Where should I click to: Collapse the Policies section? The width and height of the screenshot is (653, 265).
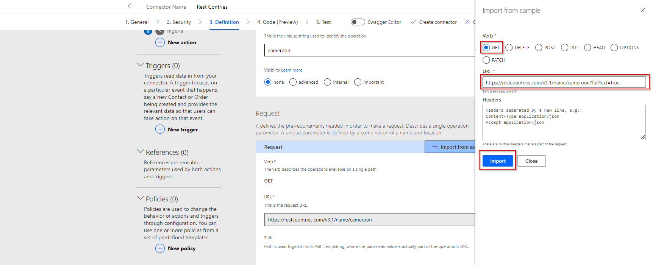[x=140, y=198]
